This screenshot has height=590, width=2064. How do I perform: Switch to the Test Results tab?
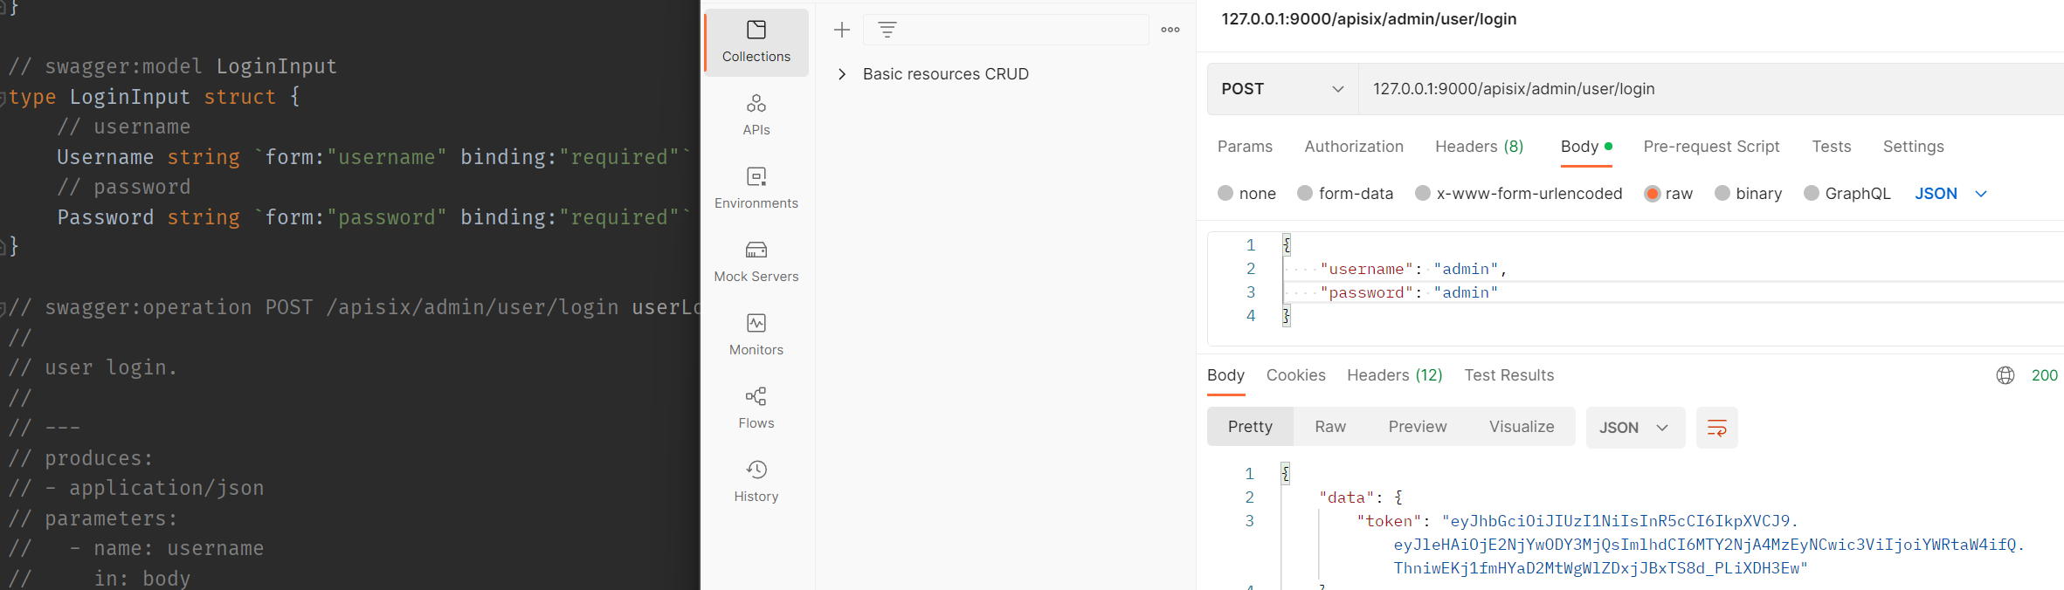pyautogui.click(x=1509, y=375)
